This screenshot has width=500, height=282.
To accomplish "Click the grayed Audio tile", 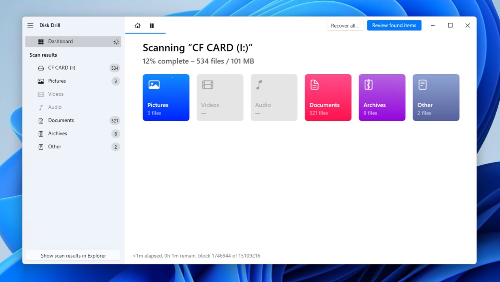I will (274, 97).
